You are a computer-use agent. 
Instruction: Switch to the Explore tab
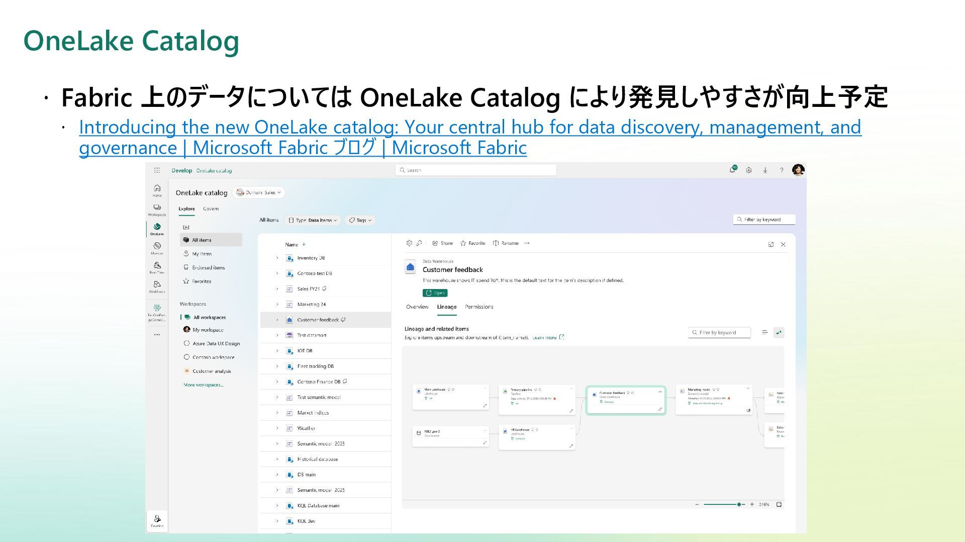186,209
